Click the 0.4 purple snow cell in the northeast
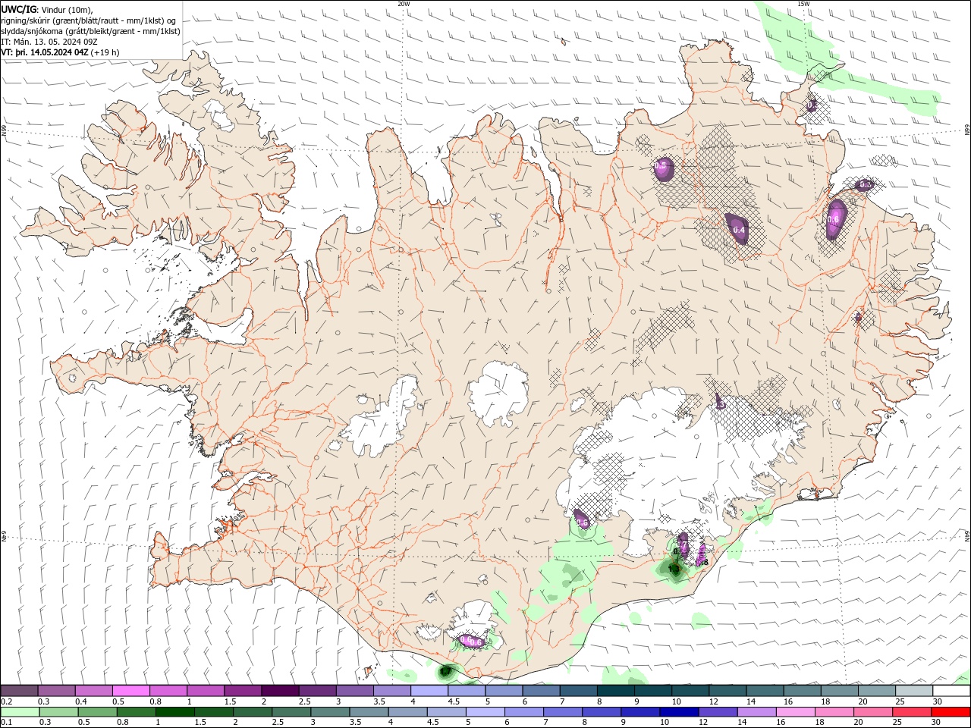 click(x=739, y=230)
